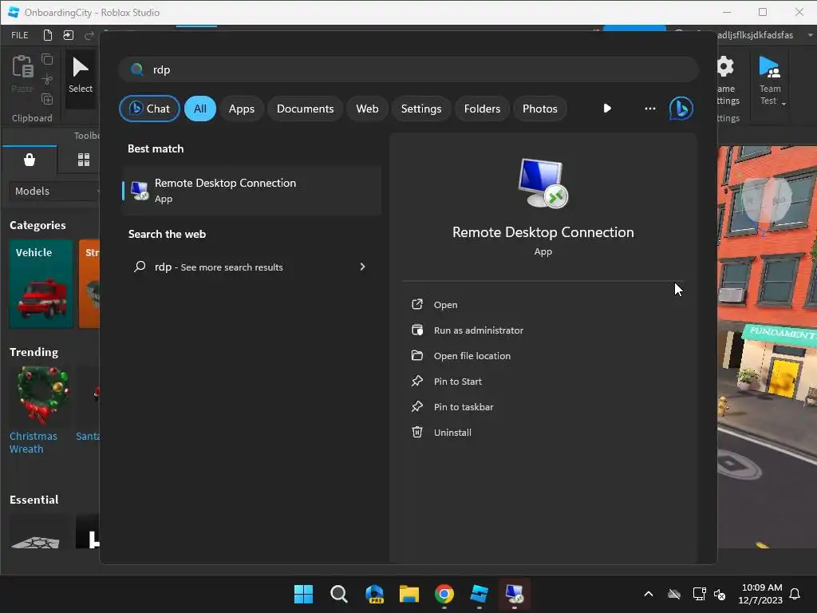The height and width of the screenshot is (613, 817).
Task: Click New file icon in Roblox Studio
Action: [47, 35]
